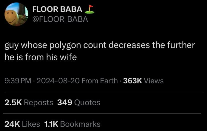Click the text "he is from his wife"
Image resolution: width=207 pixels, height=131 pixels.
(x=41, y=57)
